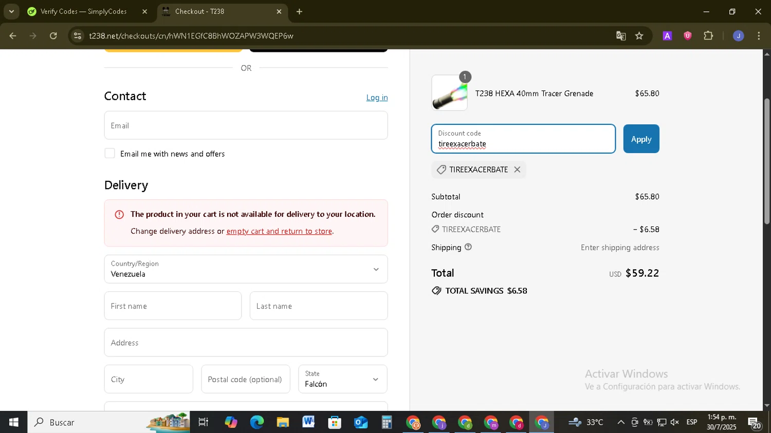Focus the First name field
771x433 pixels.
tap(173, 306)
